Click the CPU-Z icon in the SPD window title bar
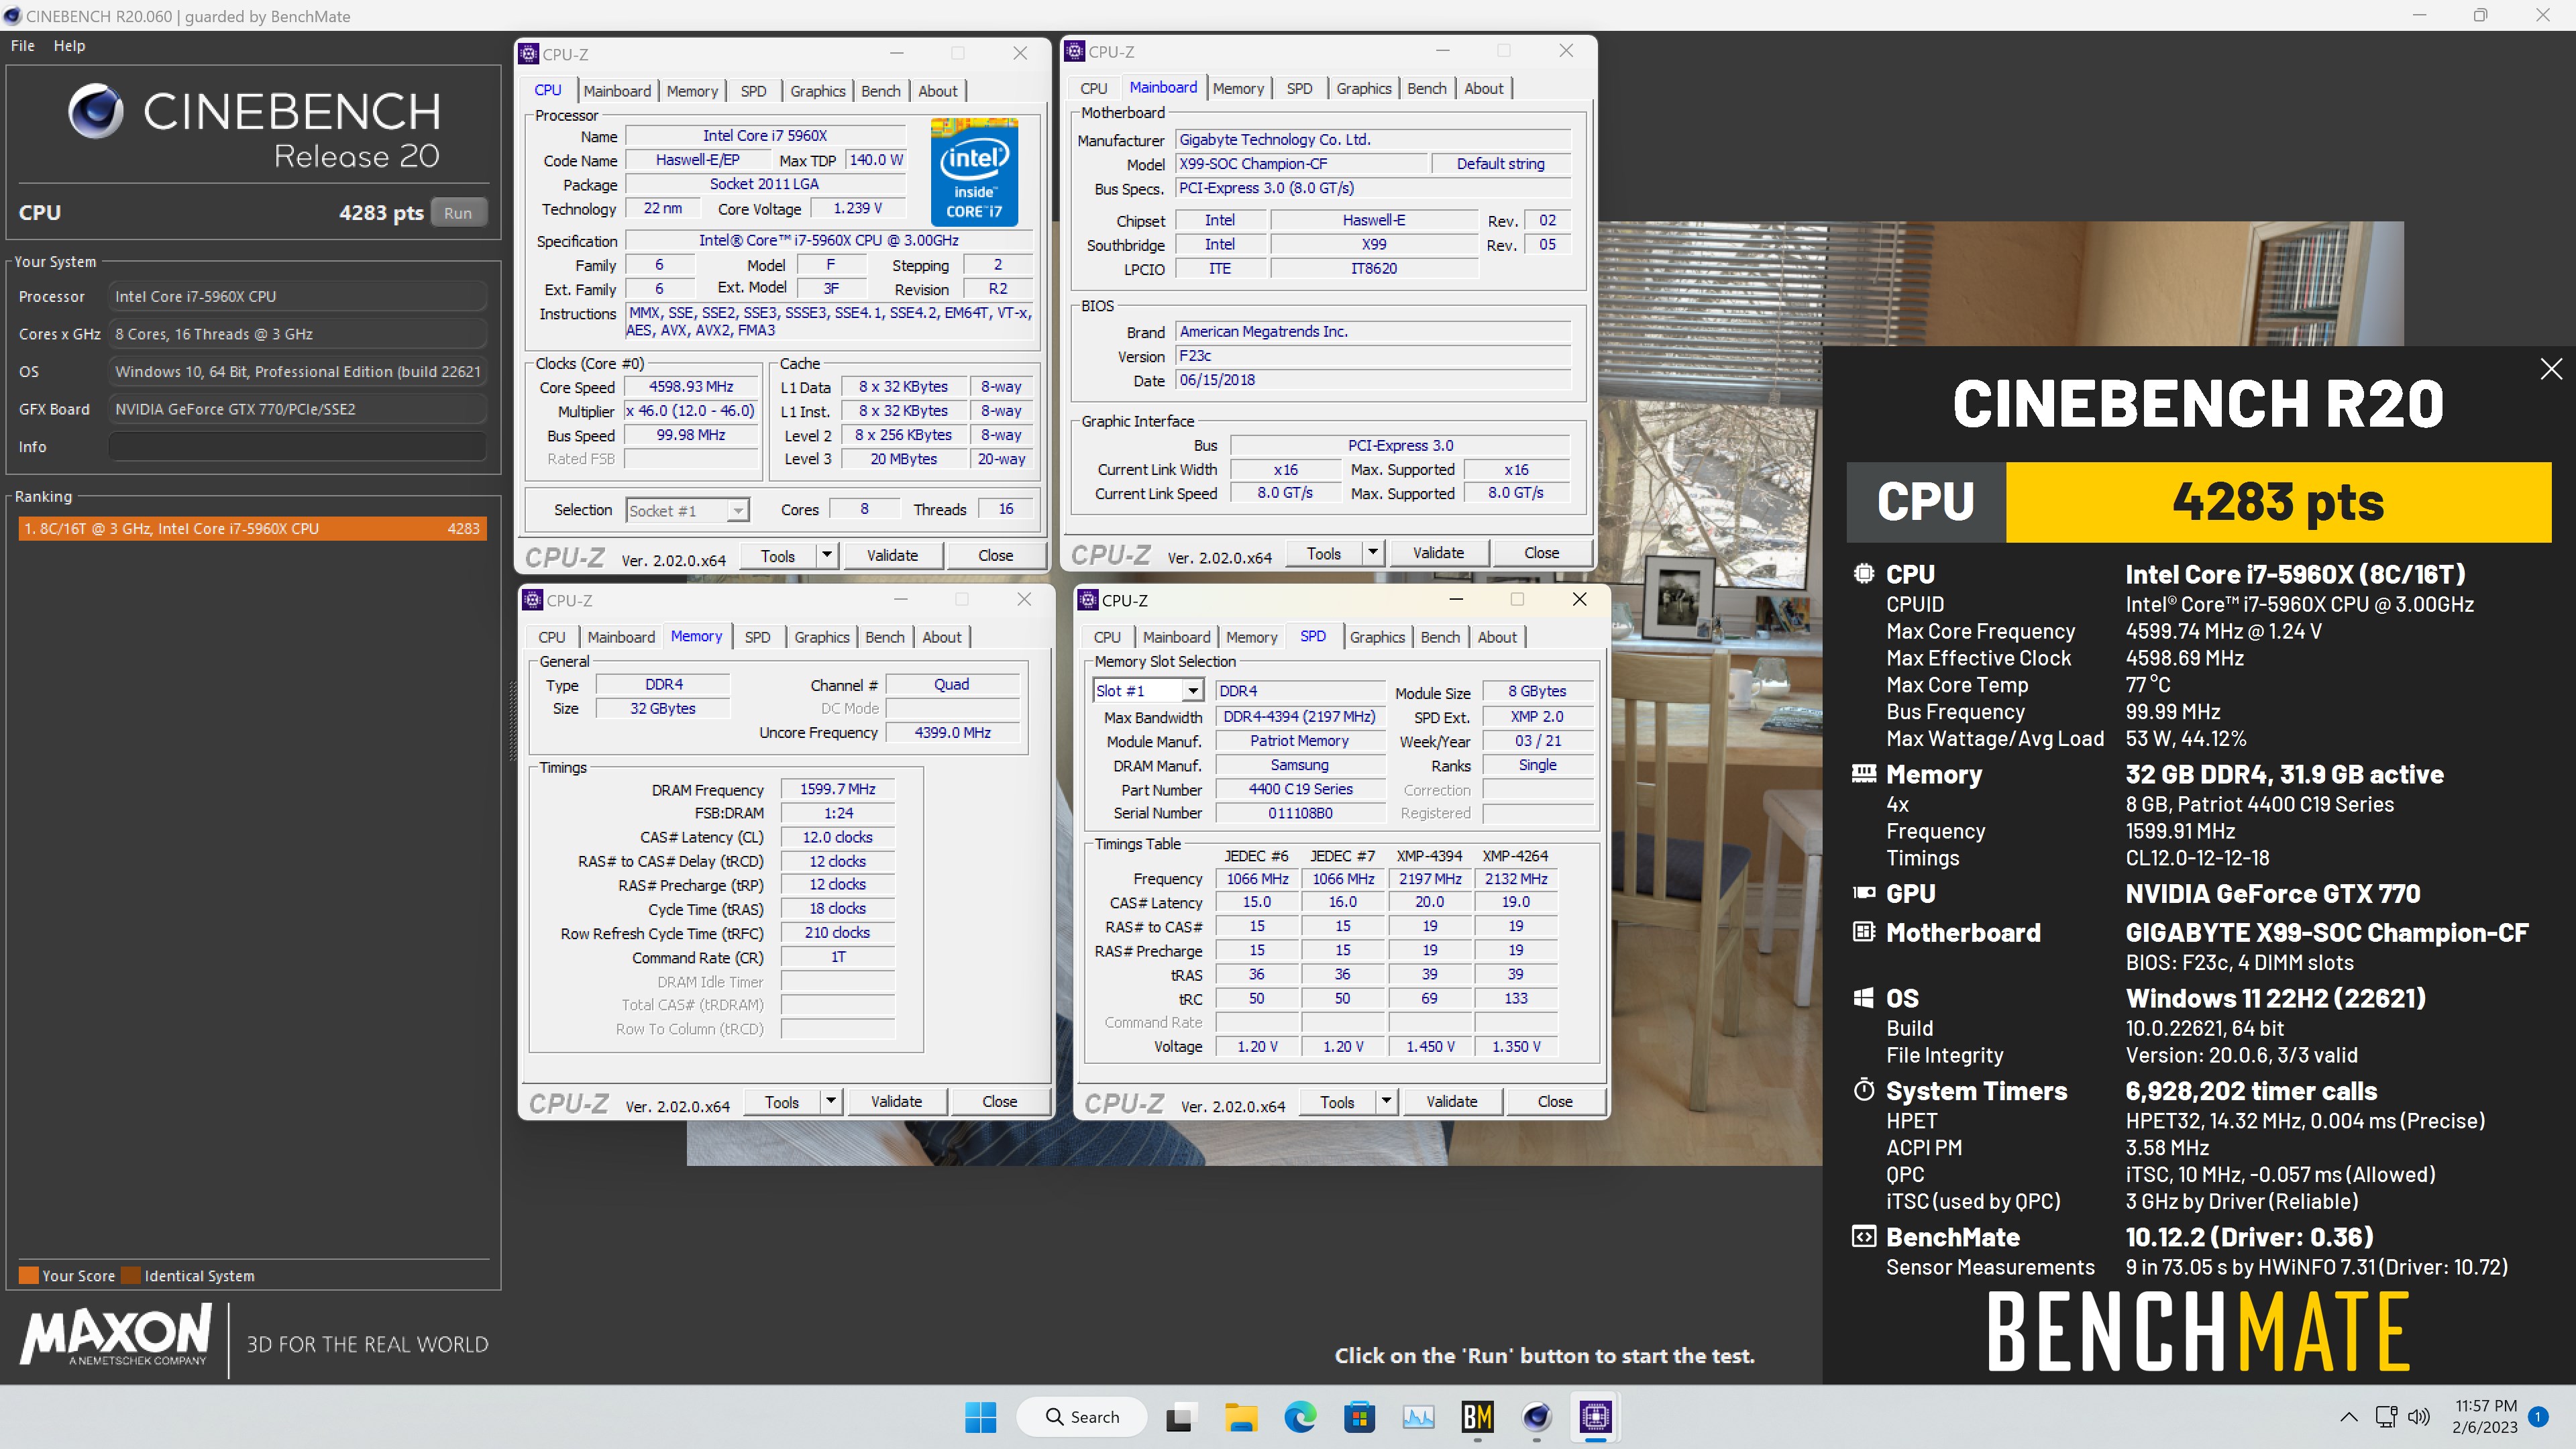2576x1449 pixels. [1089, 600]
